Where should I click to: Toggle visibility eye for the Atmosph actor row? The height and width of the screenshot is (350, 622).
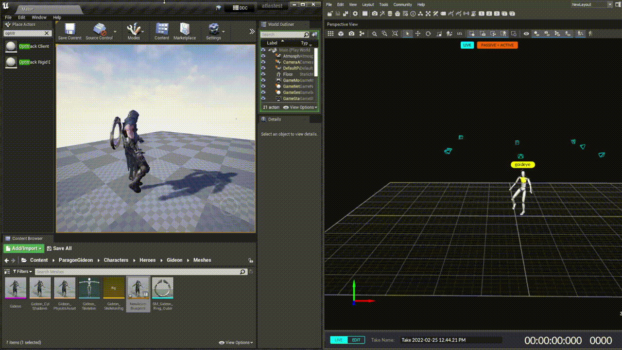point(263,56)
